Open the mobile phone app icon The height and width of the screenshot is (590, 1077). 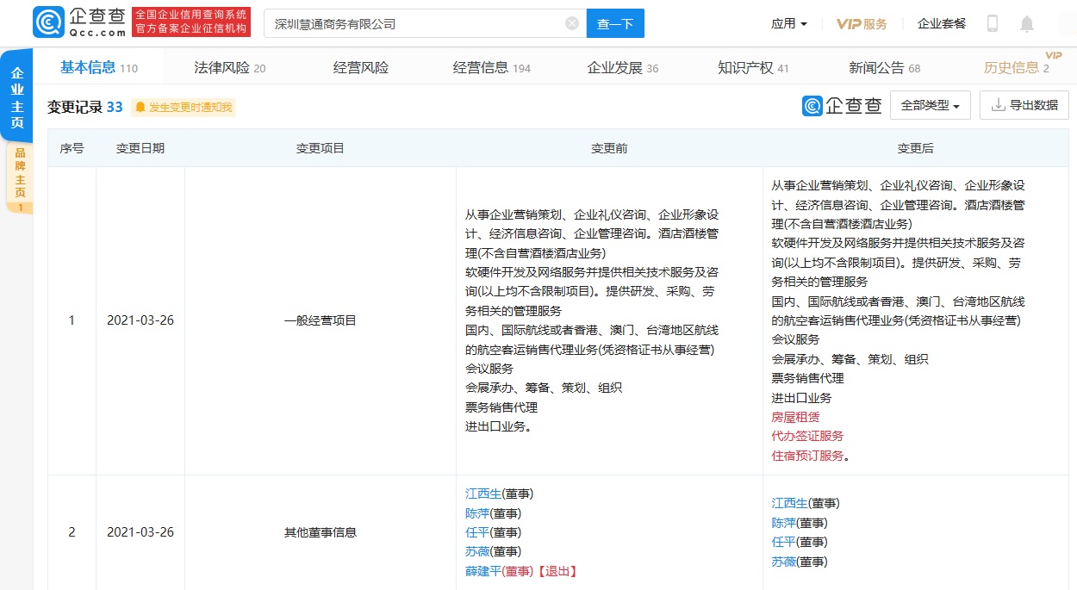click(993, 24)
